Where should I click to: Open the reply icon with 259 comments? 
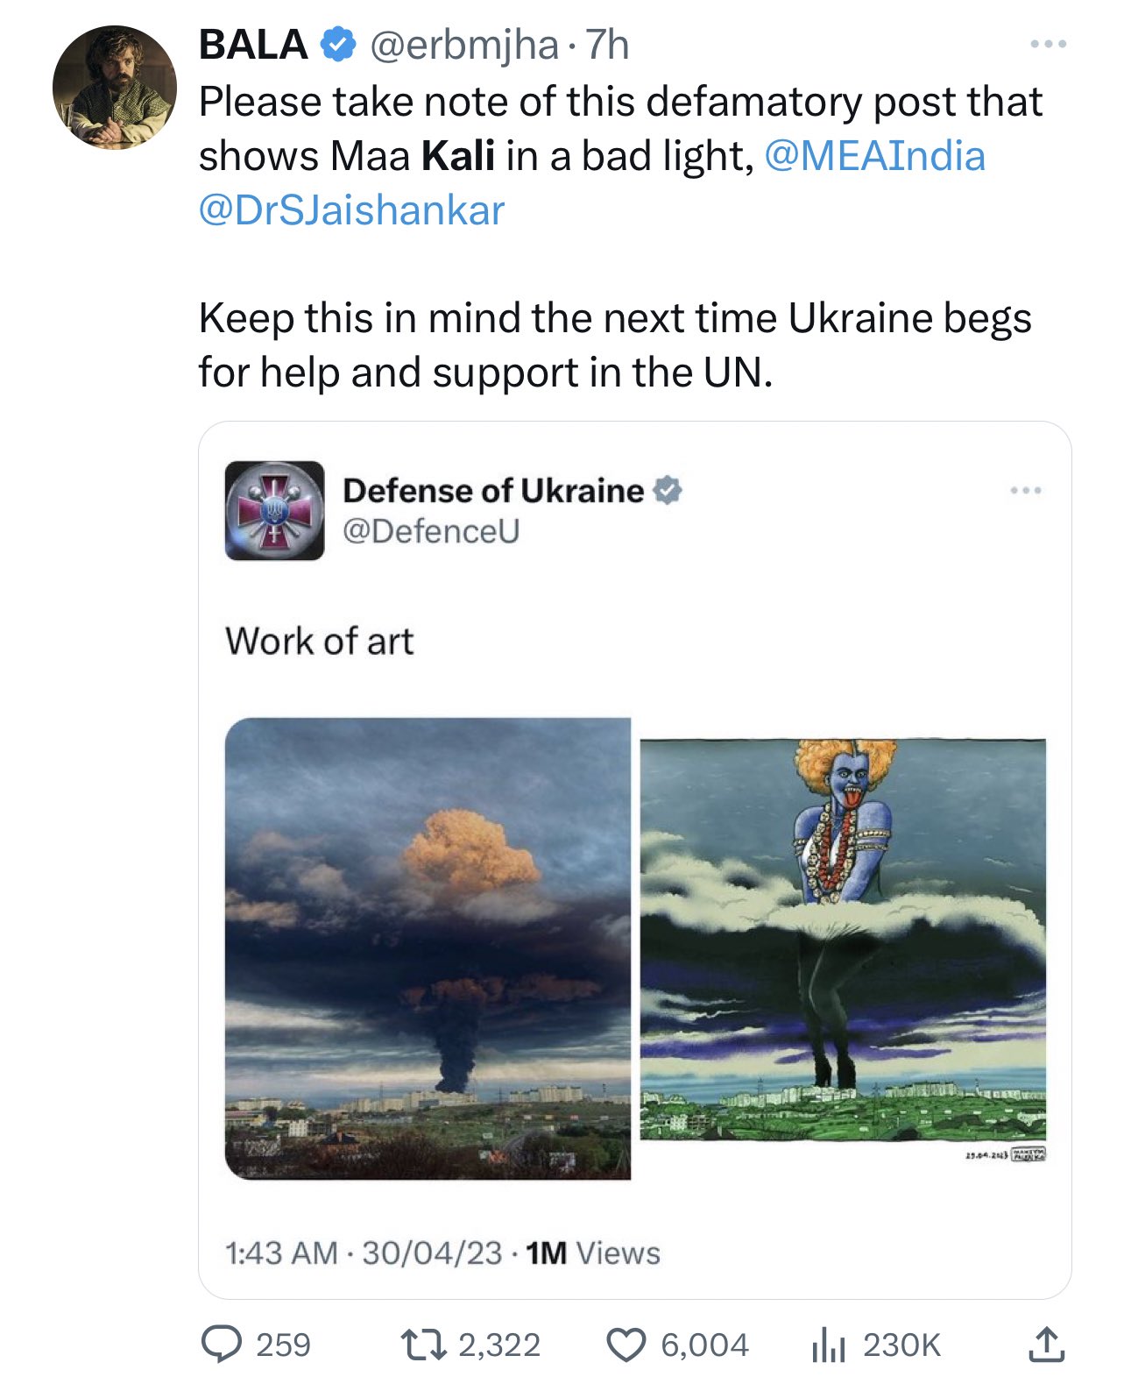[223, 1344]
